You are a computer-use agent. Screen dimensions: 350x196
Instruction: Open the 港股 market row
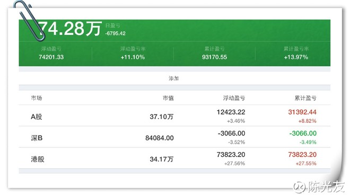(x=174, y=158)
